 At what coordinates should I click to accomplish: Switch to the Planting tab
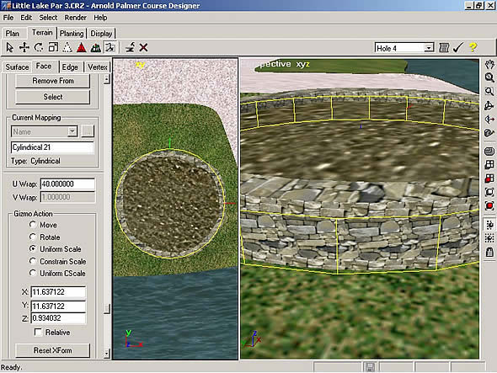point(72,34)
